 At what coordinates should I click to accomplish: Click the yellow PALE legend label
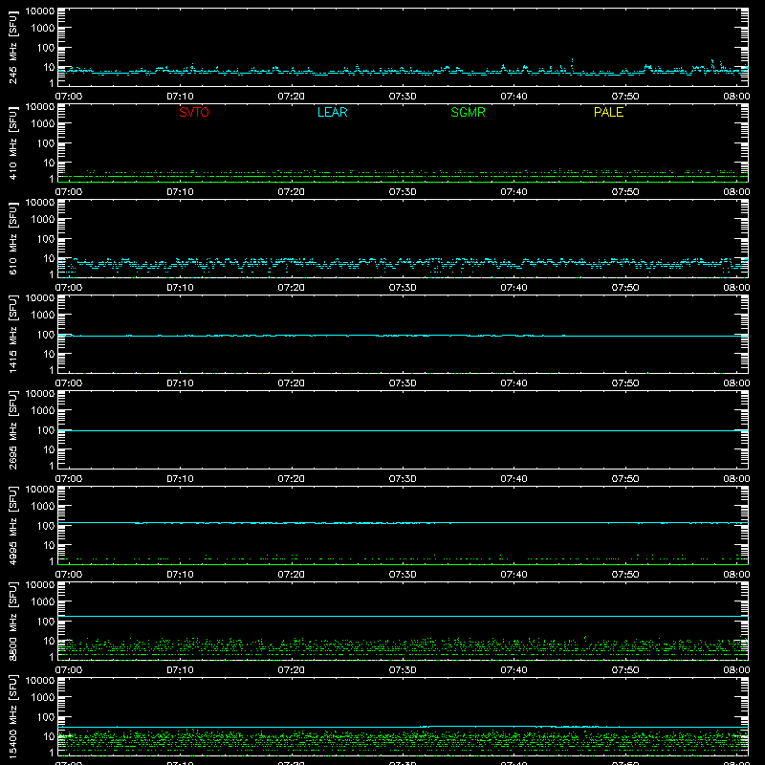(608, 112)
